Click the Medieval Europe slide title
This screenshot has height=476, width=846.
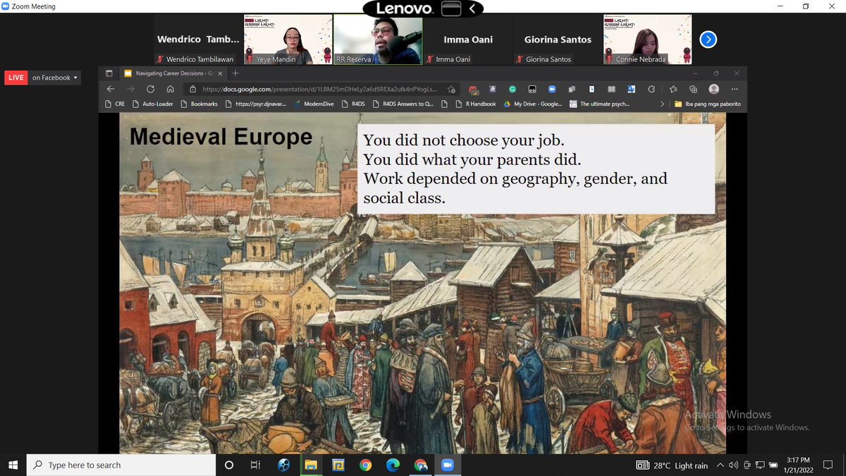(221, 136)
